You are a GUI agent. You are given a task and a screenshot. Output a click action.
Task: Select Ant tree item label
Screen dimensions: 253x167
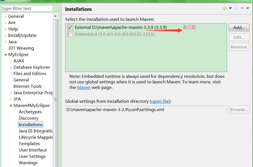click(x=12, y=23)
